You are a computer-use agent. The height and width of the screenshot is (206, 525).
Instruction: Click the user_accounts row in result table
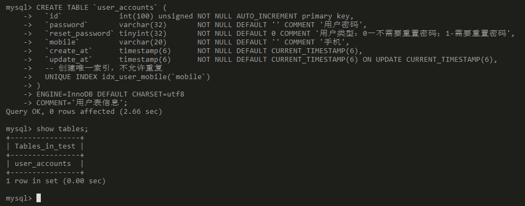pyautogui.click(x=43, y=164)
